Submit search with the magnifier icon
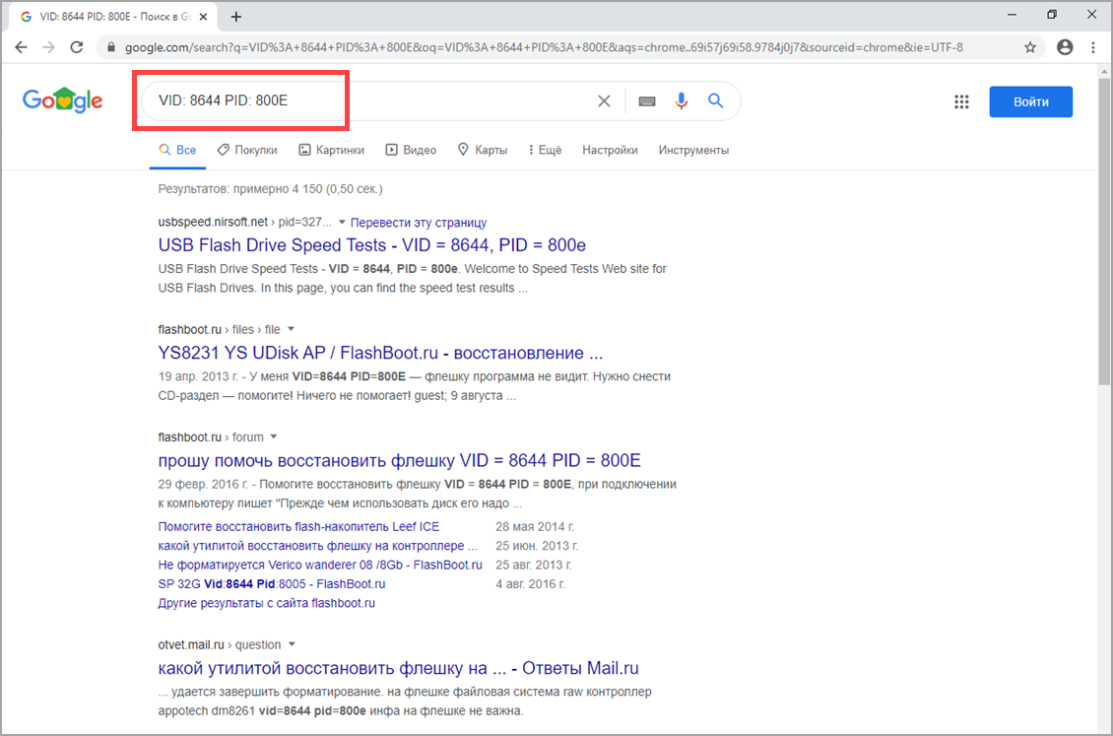 715,100
